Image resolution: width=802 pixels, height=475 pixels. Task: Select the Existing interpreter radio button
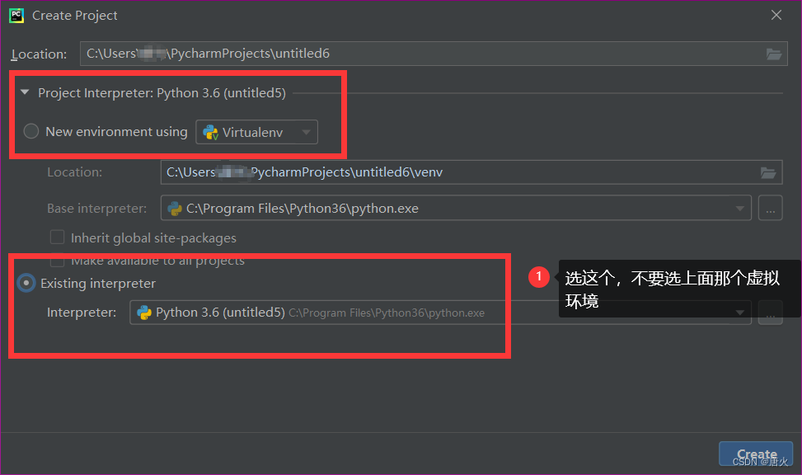tap(26, 283)
